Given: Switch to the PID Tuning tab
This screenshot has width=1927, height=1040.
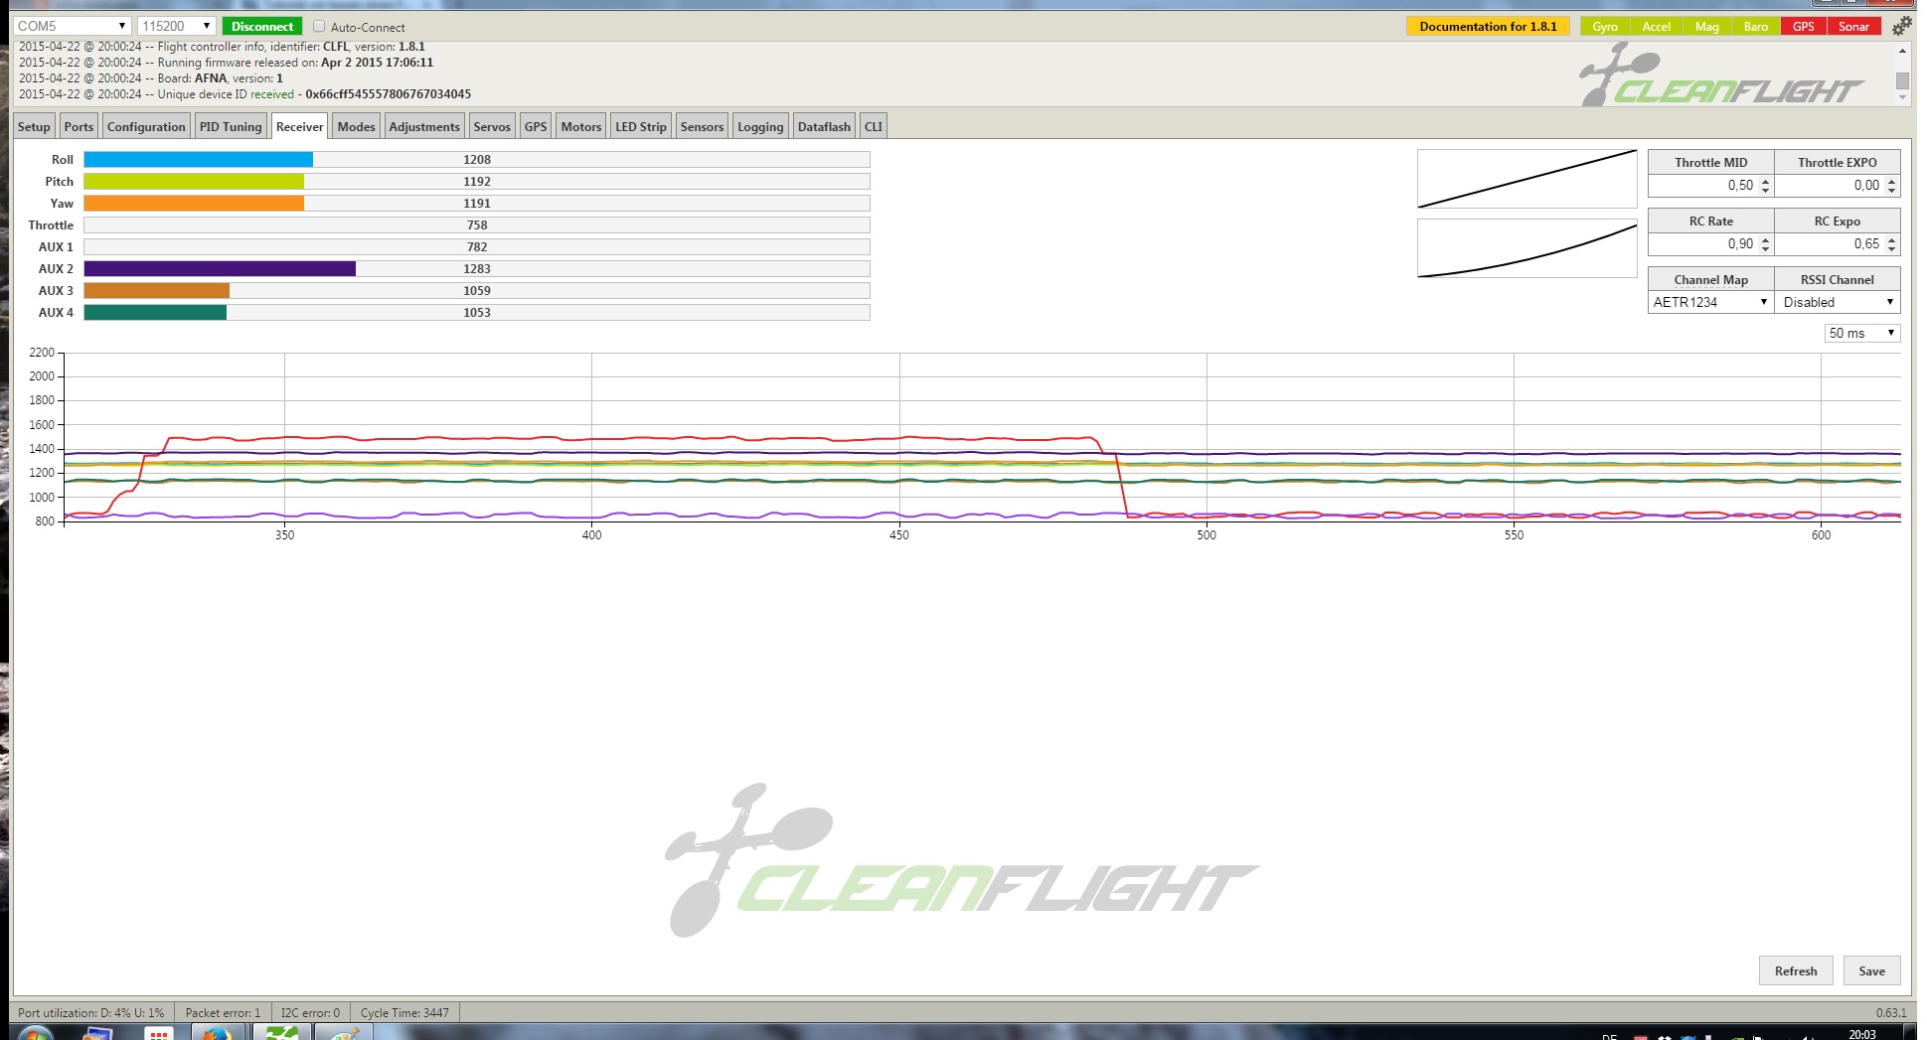Looking at the screenshot, I should 231,126.
